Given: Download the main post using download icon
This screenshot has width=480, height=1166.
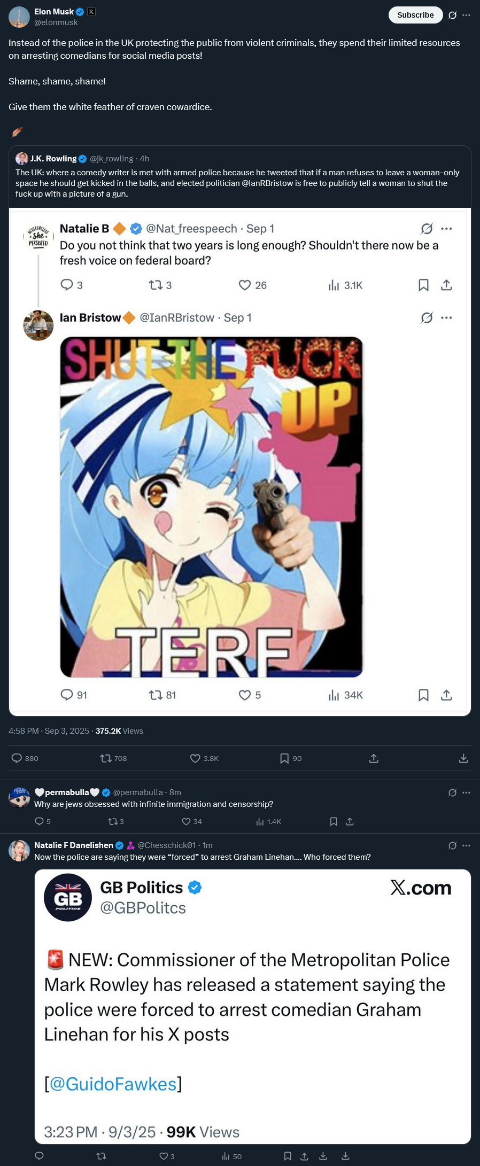Looking at the screenshot, I should point(463,758).
